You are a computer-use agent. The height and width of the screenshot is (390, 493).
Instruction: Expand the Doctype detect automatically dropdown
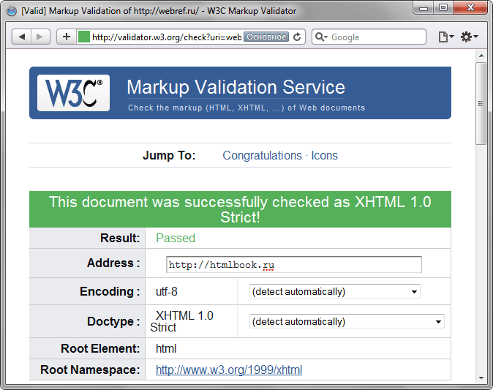tap(347, 321)
